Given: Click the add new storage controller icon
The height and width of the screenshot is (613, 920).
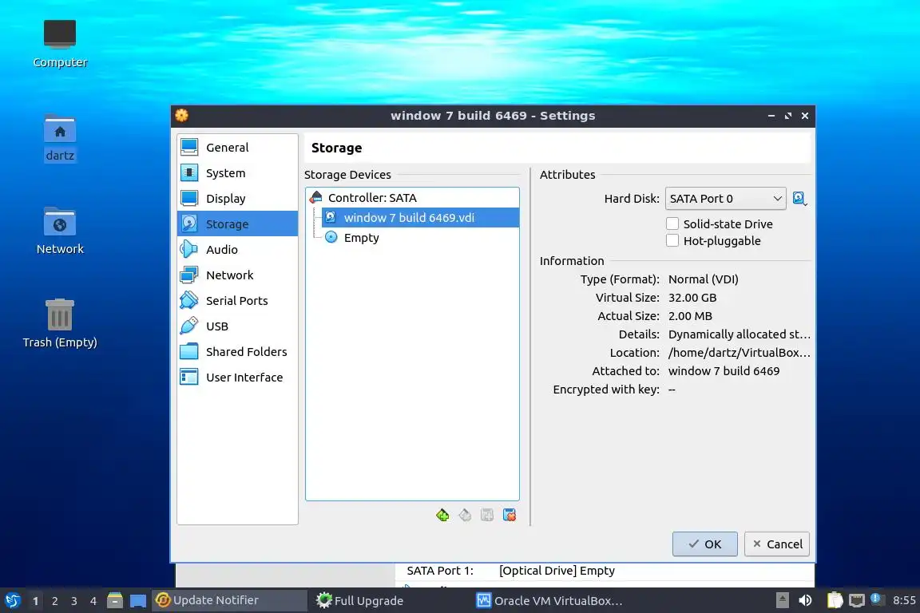Looking at the screenshot, I should (442, 515).
